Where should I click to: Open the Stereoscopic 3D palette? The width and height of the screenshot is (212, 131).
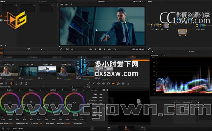point(123,84)
